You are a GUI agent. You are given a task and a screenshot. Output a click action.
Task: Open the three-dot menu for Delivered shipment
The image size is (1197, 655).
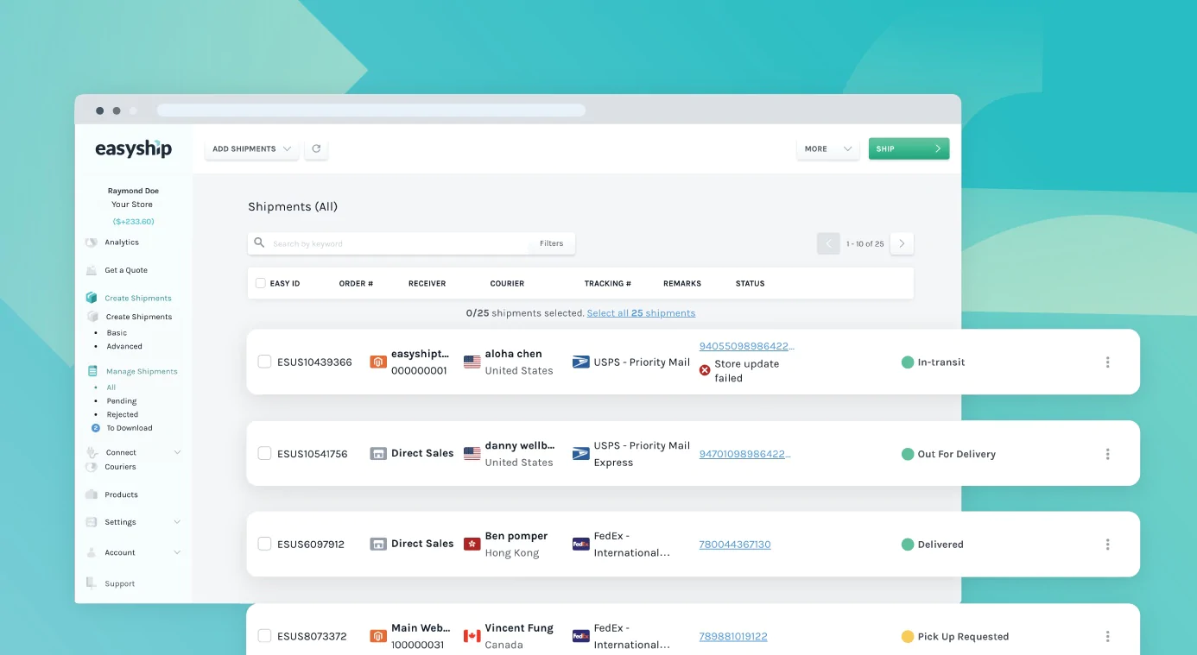tap(1107, 545)
